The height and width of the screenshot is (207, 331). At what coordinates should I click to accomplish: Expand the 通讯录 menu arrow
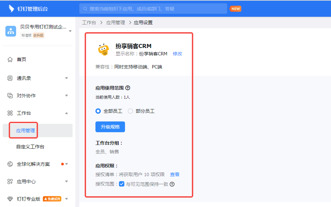pyautogui.click(x=67, y=78)
